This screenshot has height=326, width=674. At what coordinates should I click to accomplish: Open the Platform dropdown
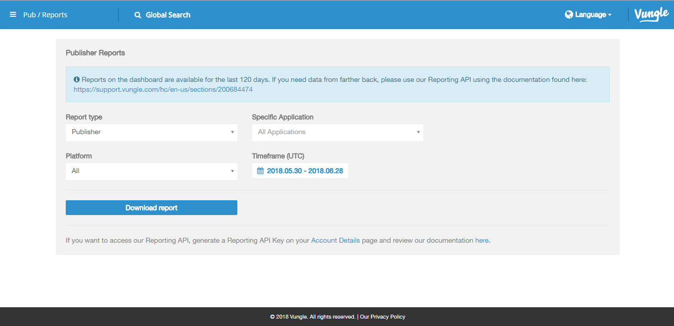151,171
